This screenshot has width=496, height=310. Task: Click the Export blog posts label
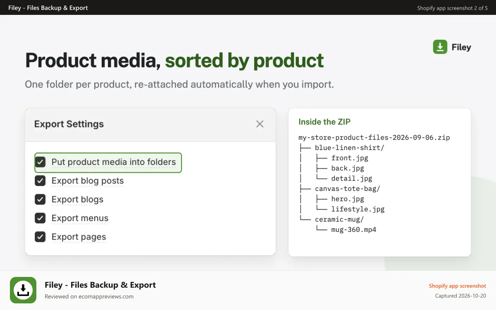[88, 181]
